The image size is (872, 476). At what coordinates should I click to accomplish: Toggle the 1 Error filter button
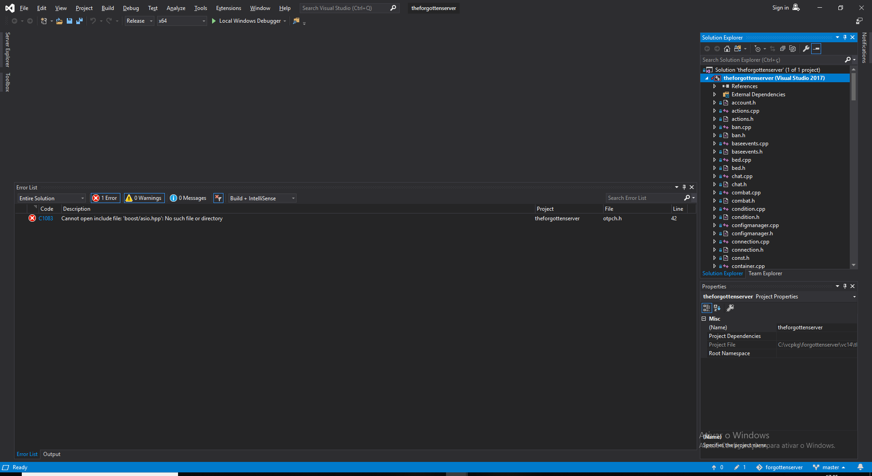105,198
